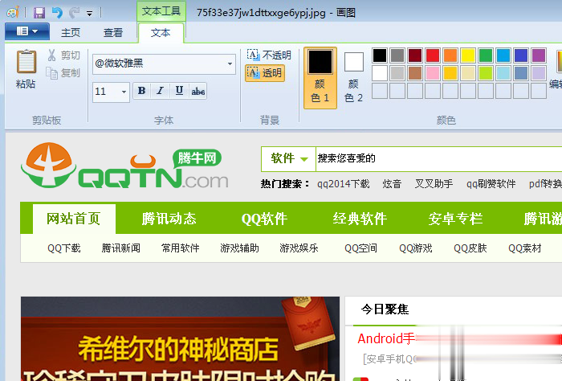Click the 腾讯新闻 sub-navigation link

point(120,248)
